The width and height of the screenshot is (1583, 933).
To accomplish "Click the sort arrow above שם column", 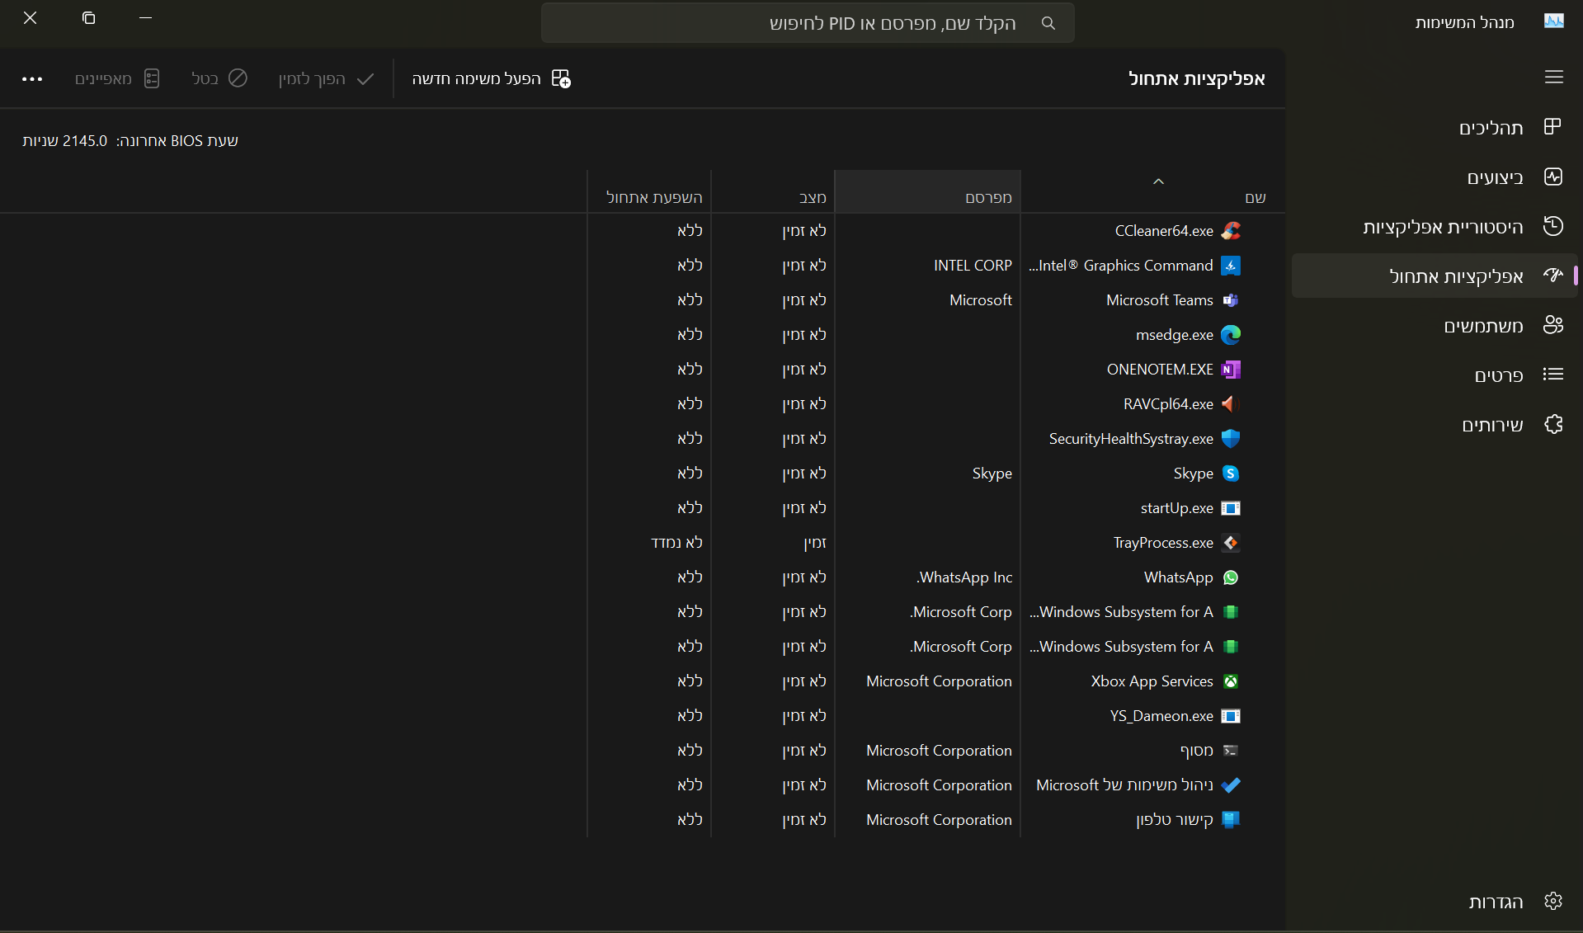I will 1158,181.
